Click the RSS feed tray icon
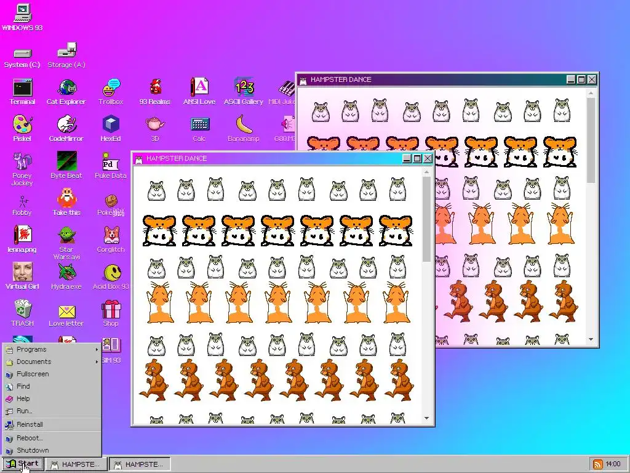This screenshot has height=473, width=630. tap(598, 464)
